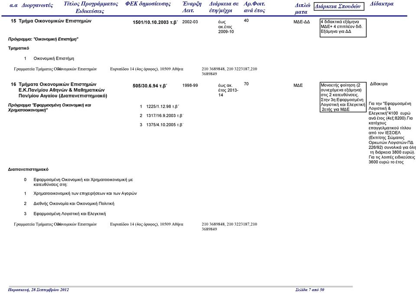This screenshot has width=416, height=293.
Task: Click the 'Τμηματικό' label
Action: click(x=19, y=48)
